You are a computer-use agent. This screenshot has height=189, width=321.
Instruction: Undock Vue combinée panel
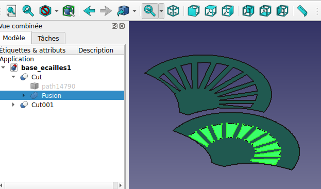coord(114,26)
